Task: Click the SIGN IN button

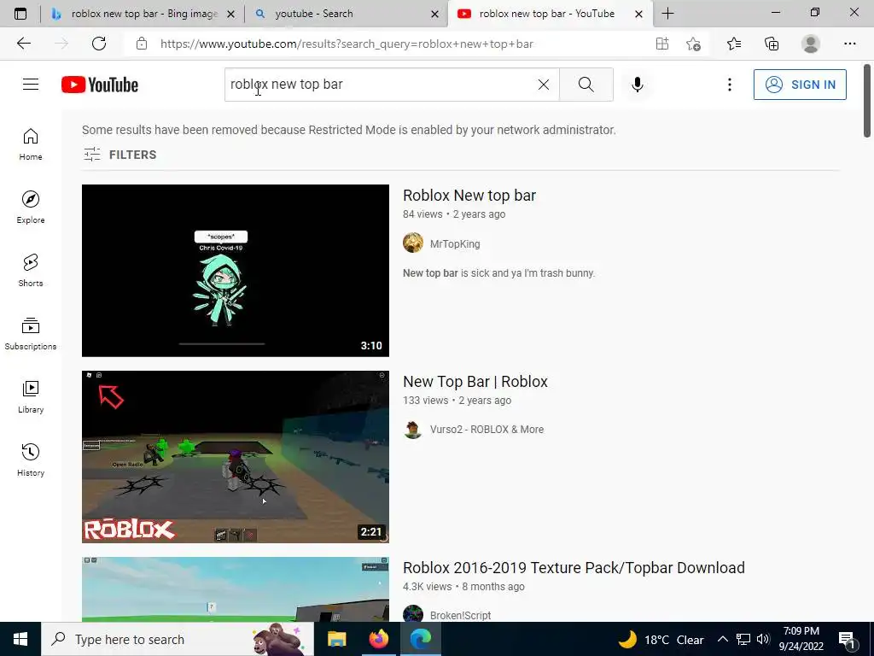Action: [x=800, y=85]
